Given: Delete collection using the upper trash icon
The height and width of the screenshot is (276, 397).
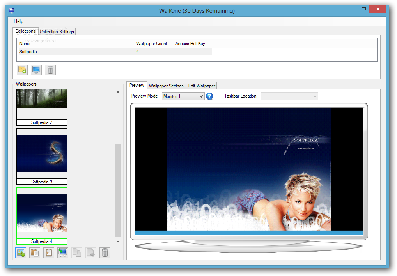Looking at the screenshot, I should [x=50, y=70].
